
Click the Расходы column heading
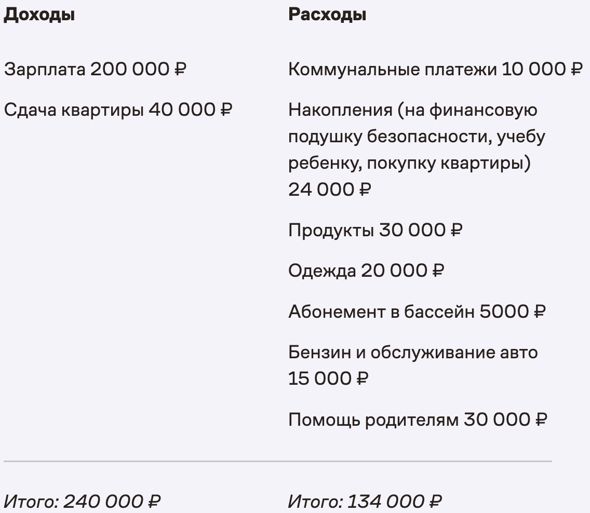(327, 15)
